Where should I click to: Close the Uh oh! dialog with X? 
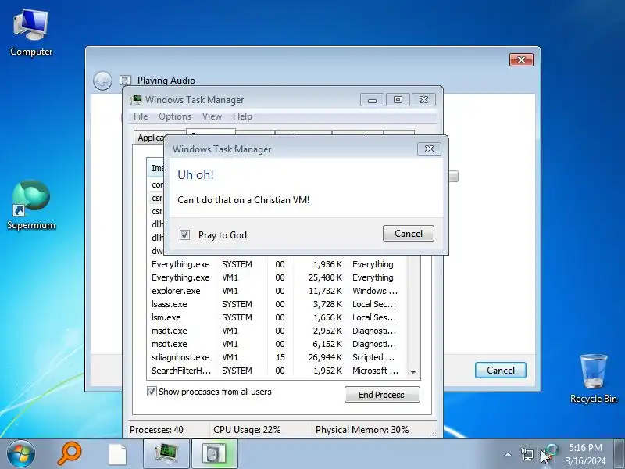pyautogui.click(x=429, y=149)
